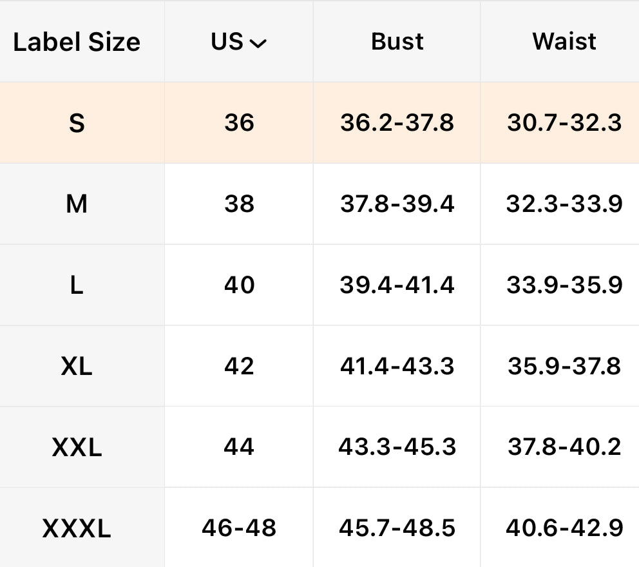Select the Waist column header
Viewport: 639px width, 567px height.
point(564,42)
